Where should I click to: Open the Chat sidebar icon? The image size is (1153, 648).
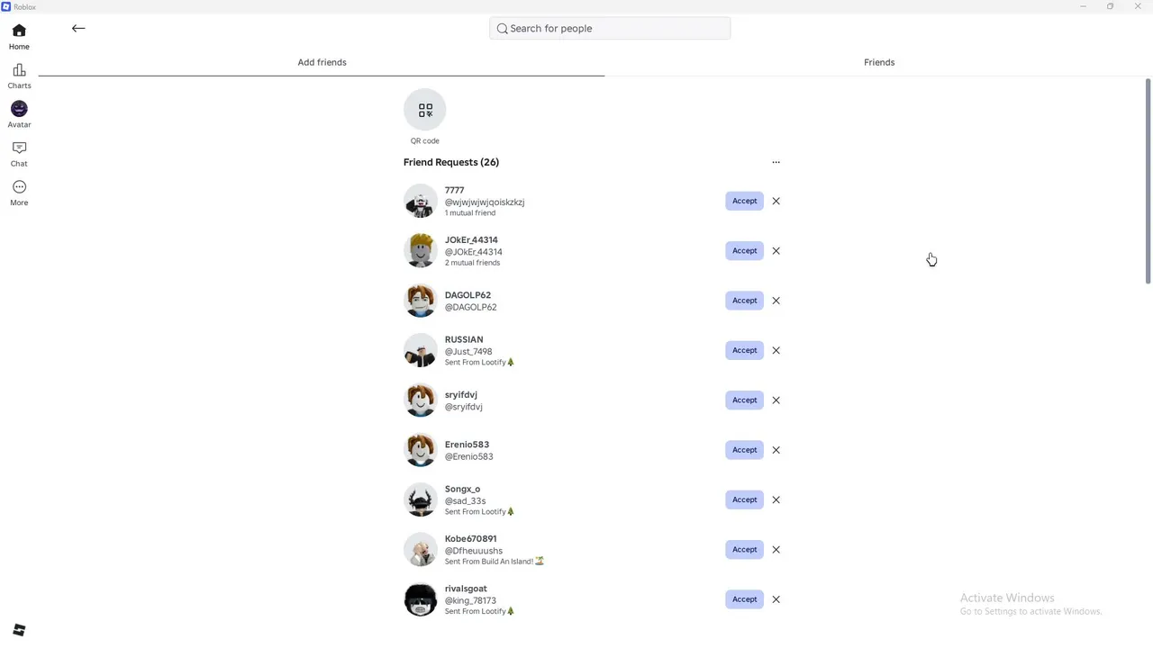[x=19, y=155]
